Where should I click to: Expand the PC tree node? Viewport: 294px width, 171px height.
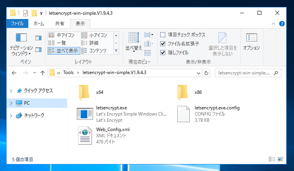[x=11, y=103]
